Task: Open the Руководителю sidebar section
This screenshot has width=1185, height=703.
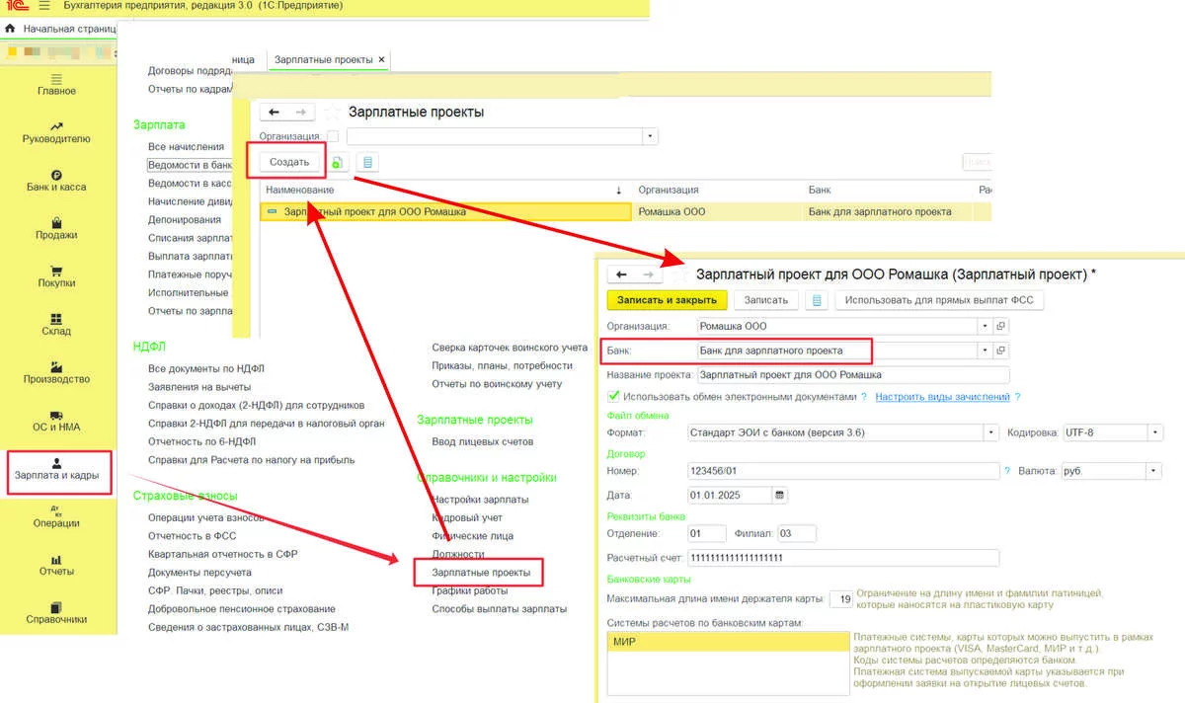Action: tap(56, 132)
